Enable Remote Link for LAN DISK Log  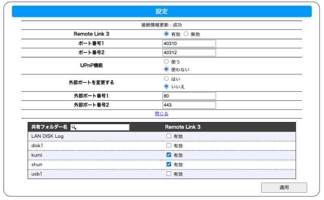pyautogui.click(x=169, y=136)
